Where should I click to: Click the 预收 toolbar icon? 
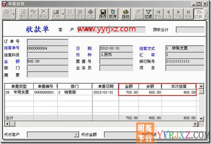[80, 14]
